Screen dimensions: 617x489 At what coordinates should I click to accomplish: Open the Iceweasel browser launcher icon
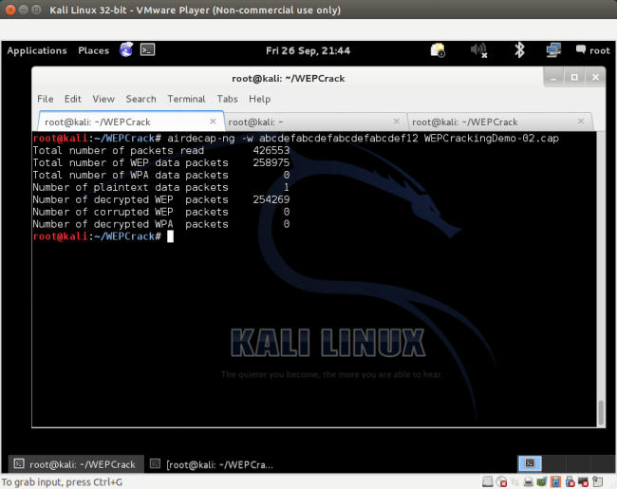(126, 50)
